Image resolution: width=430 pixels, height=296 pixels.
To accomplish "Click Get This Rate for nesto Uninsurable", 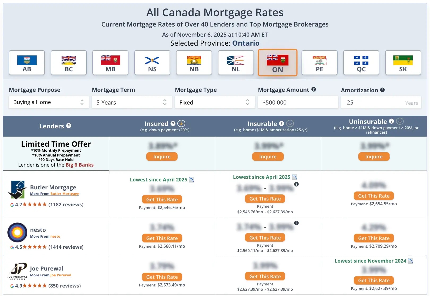I will pos(374,238).
